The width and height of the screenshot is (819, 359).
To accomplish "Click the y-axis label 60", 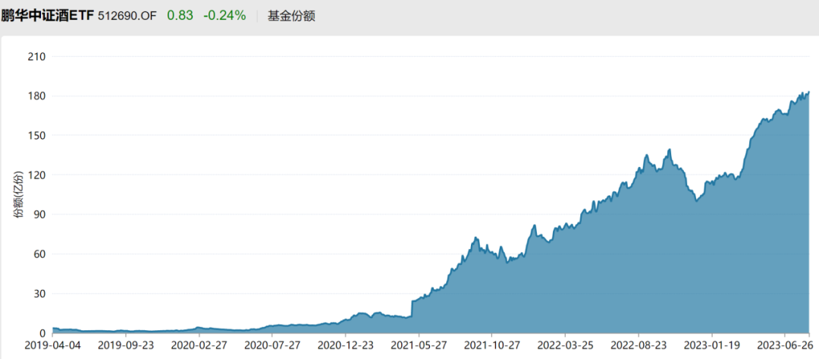I will click(x=39, y=254).
